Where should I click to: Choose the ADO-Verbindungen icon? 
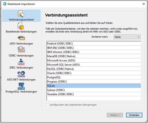(x=21, y=38)
